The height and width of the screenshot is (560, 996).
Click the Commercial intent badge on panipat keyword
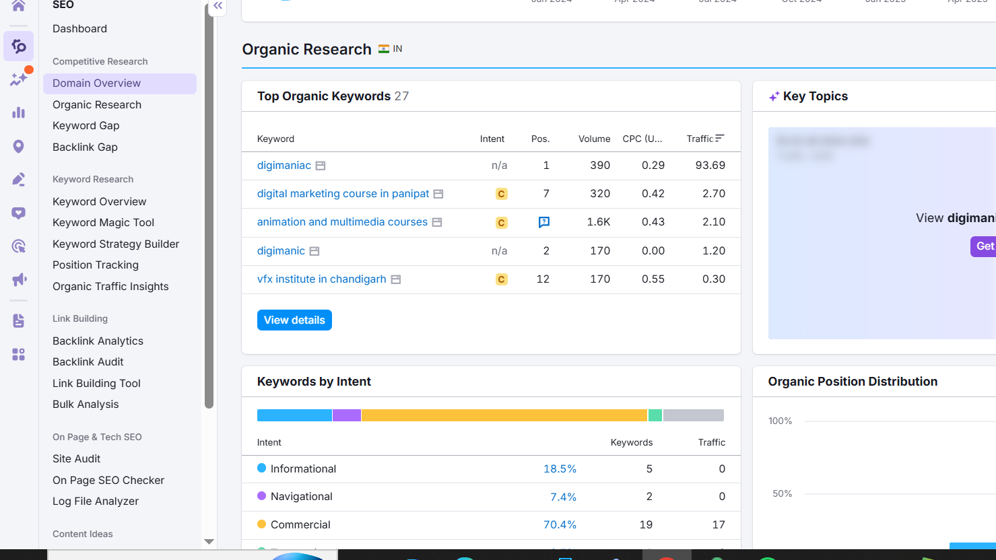[x=501, y=194]
